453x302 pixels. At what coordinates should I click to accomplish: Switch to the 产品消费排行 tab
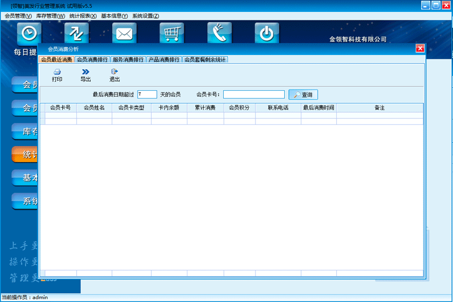coord(164,59)
